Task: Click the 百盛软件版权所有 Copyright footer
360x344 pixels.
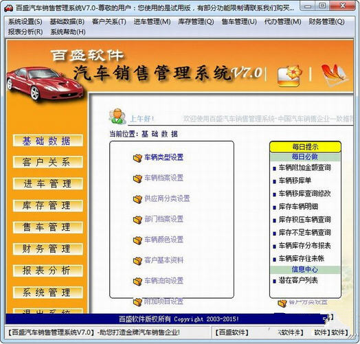Action: coord(179,319)
